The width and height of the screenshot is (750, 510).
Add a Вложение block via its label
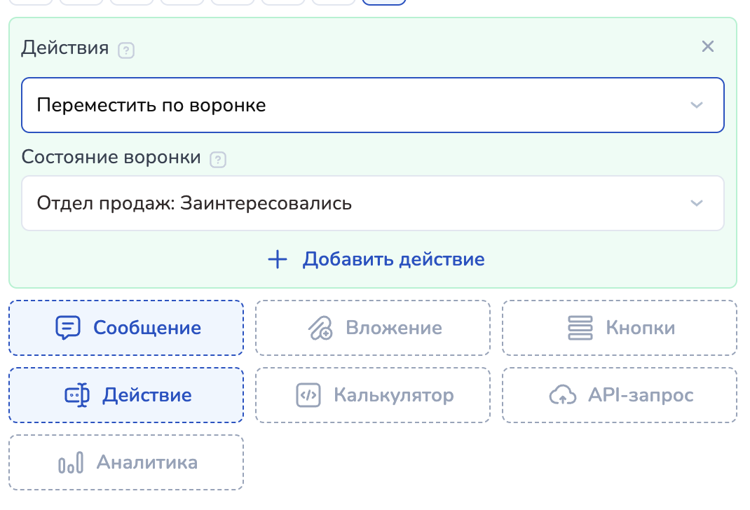coord(393,328)
